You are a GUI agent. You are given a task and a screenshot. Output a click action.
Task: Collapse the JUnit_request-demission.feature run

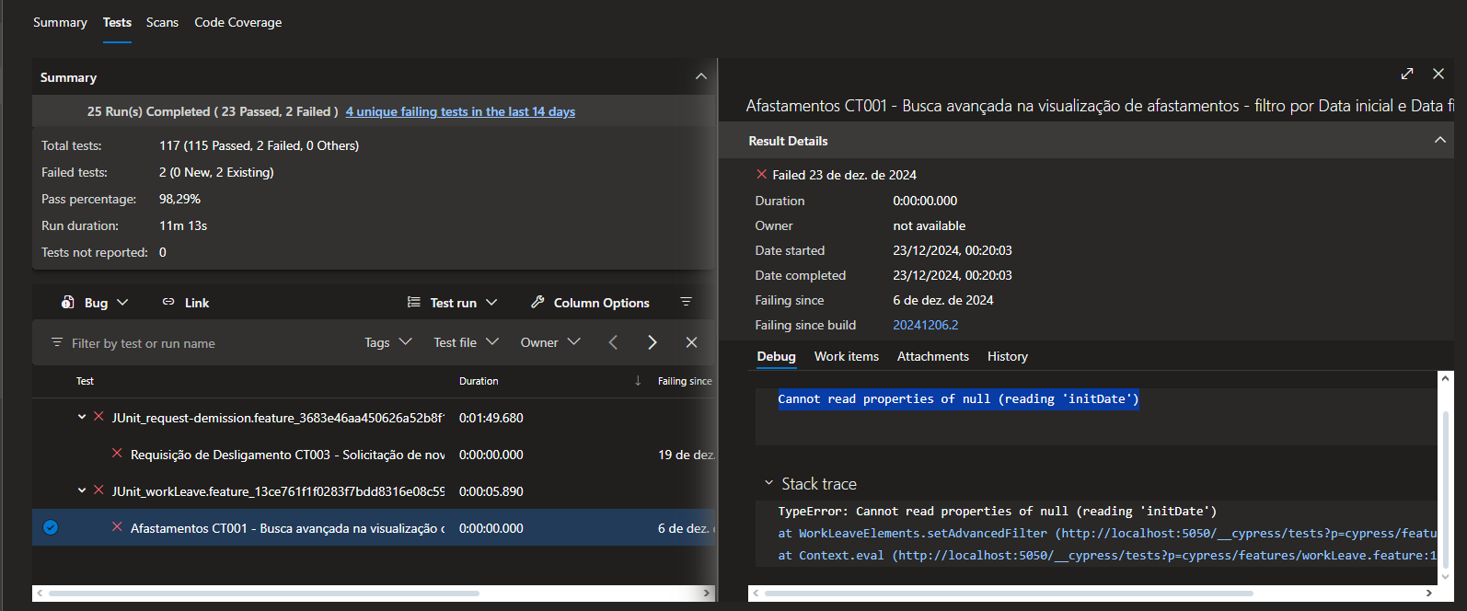(82, 417)
